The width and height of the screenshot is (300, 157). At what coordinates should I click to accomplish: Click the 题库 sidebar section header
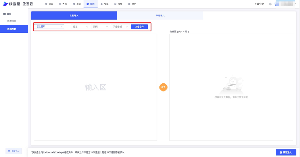[x=7, y=14]
